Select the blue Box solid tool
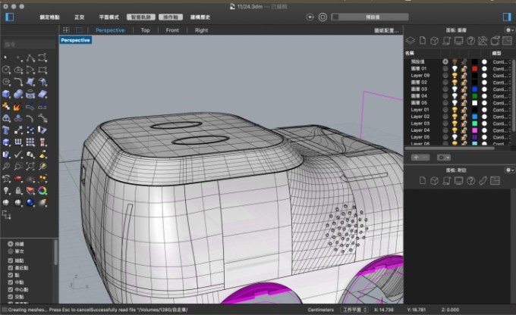The image size is (516, 315). pos(6,94)
